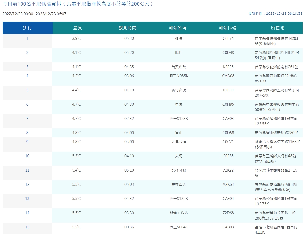Image resolution: width=304 pixels, height=234 pixels.
Task: Click the 溫度 column header
Action: 77,28
